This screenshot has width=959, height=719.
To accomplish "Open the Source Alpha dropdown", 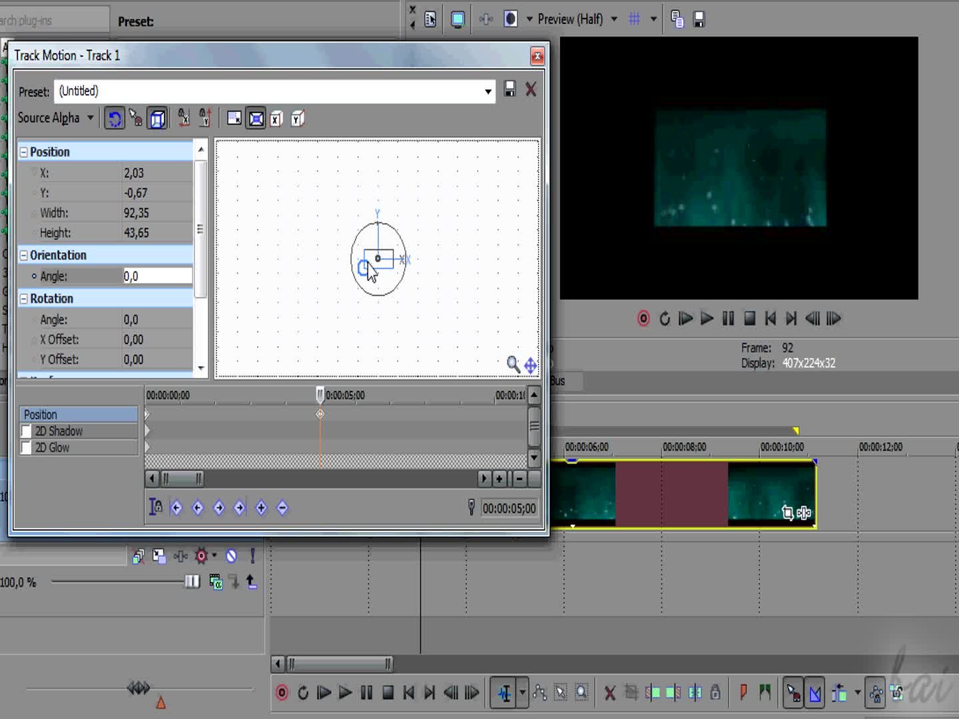I will pyautogui.click(x=91, y=118).
